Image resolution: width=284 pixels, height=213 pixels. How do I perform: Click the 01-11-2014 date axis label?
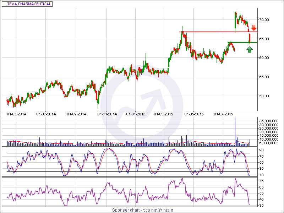click(x=107, y=114)
